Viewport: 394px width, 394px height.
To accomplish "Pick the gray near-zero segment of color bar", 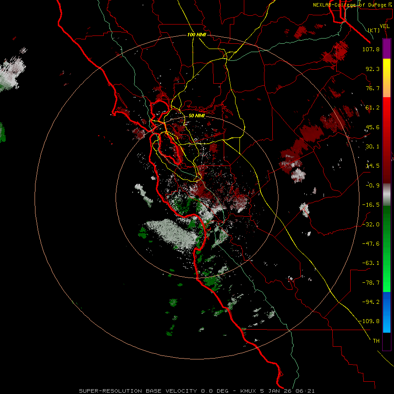I will pos(387,195).
